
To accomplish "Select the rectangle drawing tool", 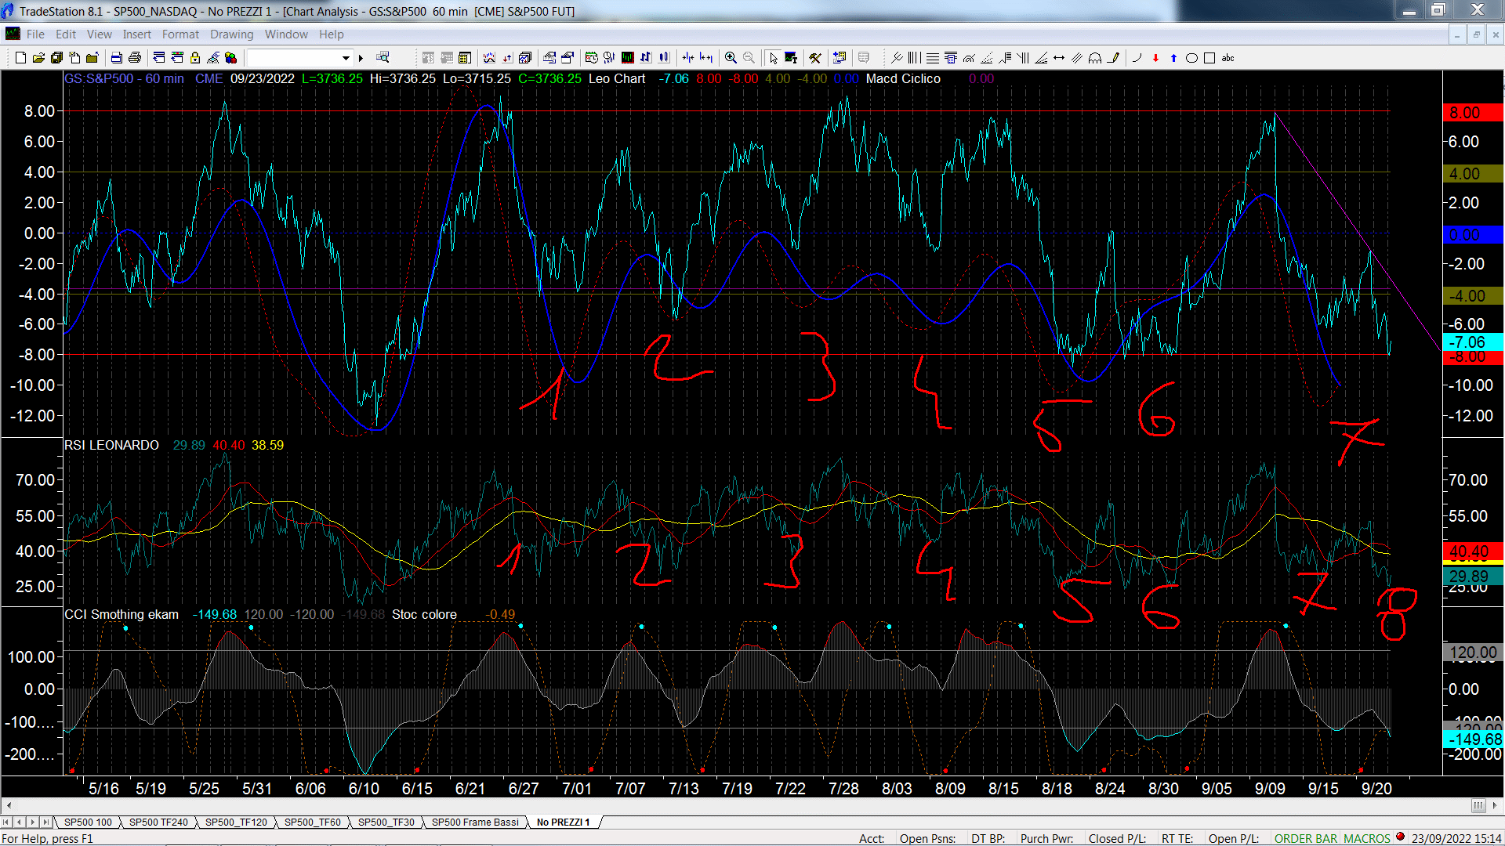I will (1209, 58).
